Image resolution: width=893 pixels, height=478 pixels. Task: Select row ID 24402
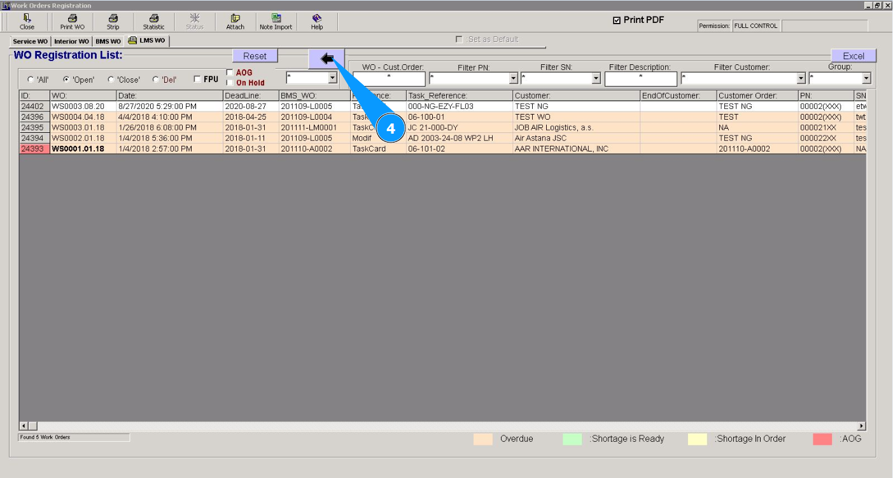[x=34, y=106]
